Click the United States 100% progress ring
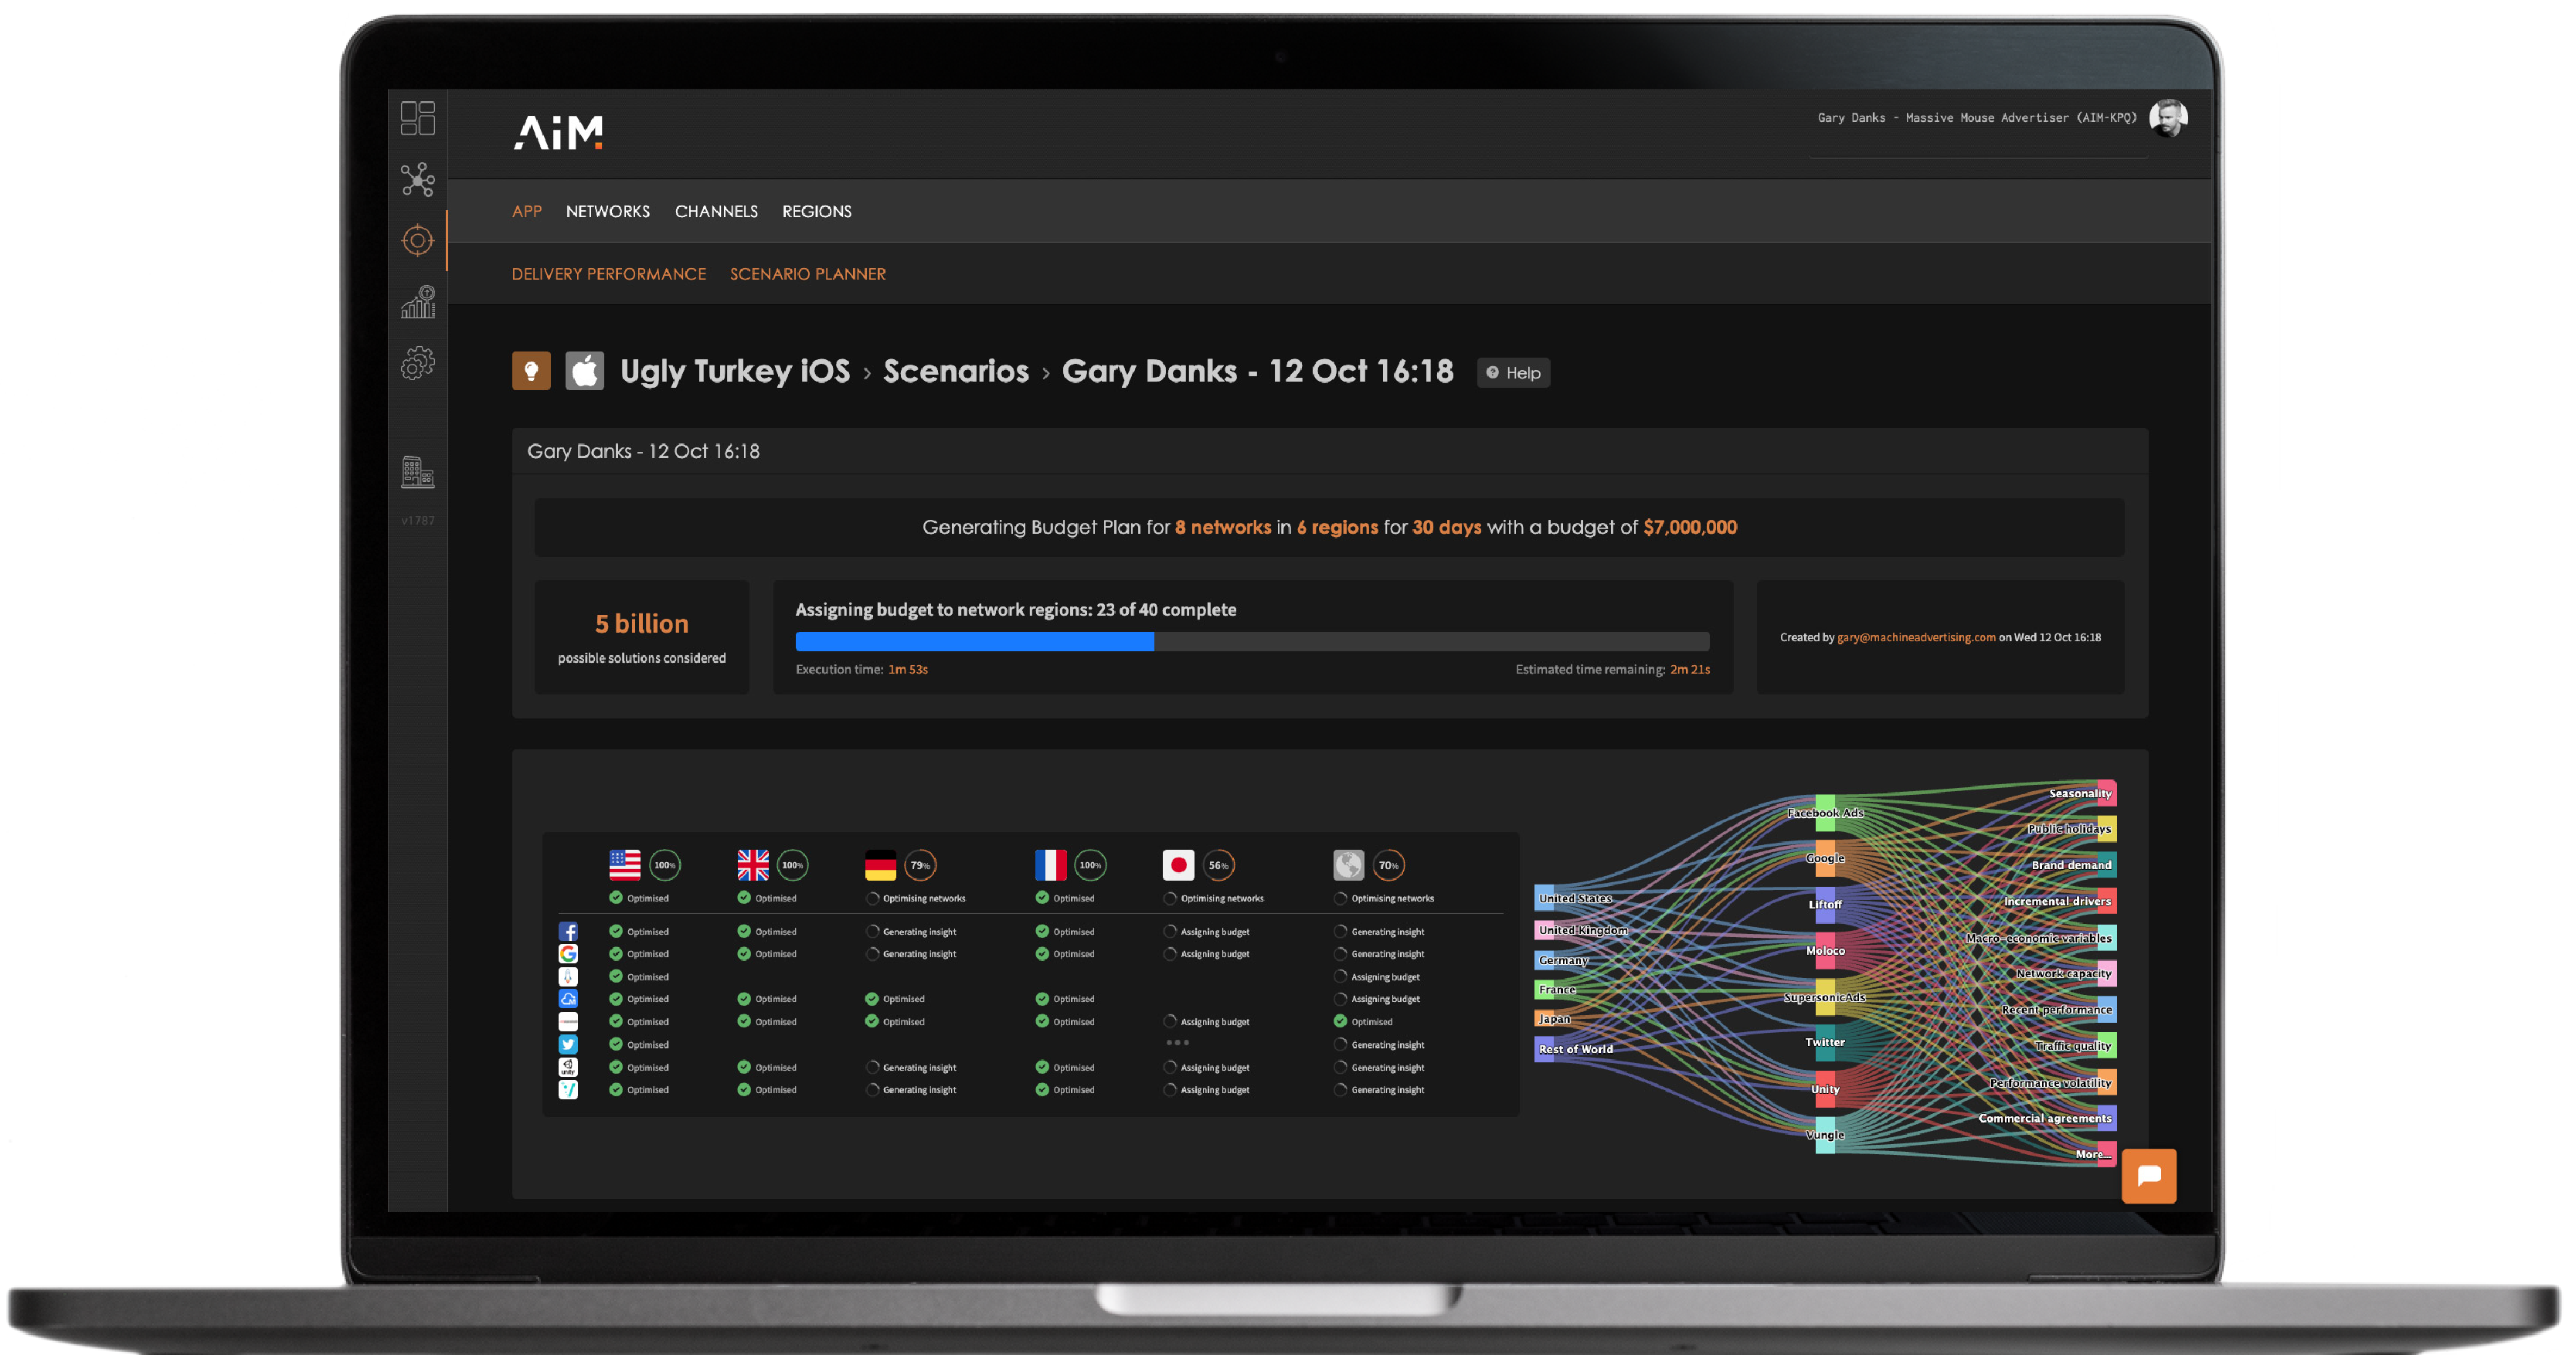Viewport: 2576px width, 1355px height. point(665,865)
